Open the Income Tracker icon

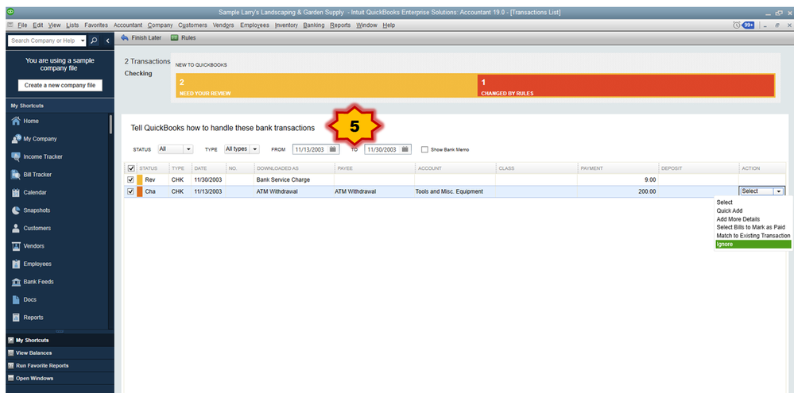tap(16, 156)
